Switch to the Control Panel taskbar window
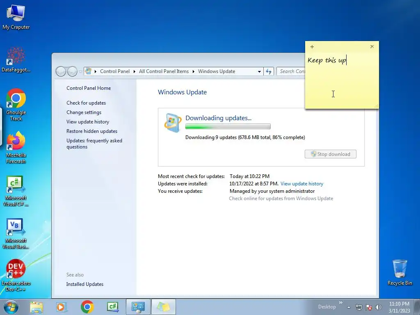The width and height of the screenshot is (420, 315). coord(138,307)
